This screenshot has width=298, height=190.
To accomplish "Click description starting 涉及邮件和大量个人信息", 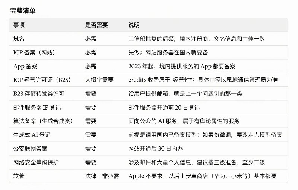I will click(197, 162).
